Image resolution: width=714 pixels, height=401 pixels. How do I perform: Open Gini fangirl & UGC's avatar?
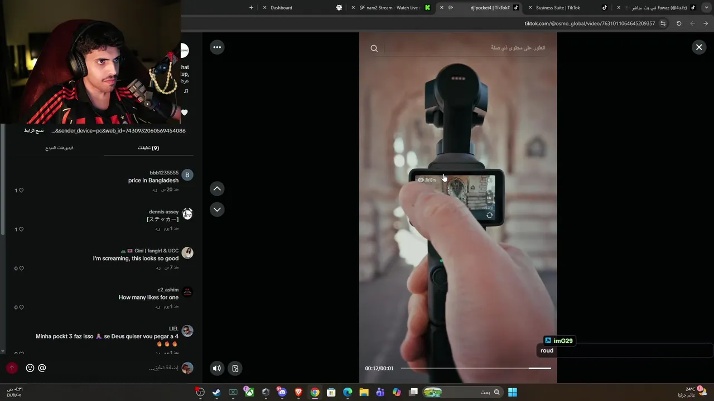(187, 253)
